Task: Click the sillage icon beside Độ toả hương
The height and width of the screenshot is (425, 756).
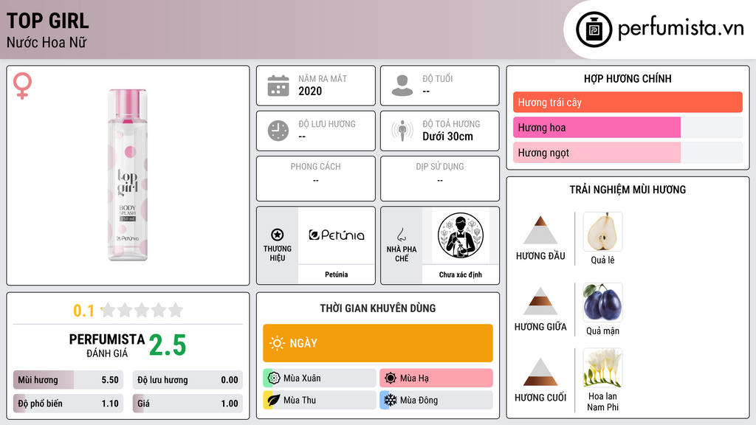Action: click(402, 131)
